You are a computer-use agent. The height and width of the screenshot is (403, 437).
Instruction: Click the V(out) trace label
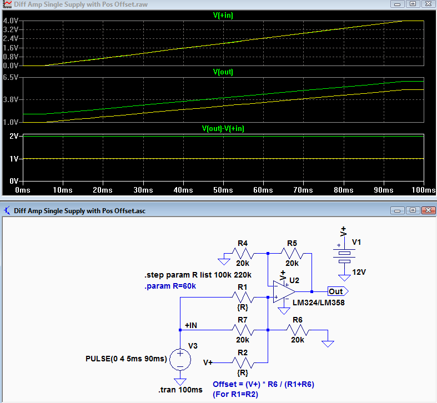(x=223, y=72)
